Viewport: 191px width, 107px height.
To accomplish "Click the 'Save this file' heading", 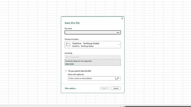I will tap(72, 23).
